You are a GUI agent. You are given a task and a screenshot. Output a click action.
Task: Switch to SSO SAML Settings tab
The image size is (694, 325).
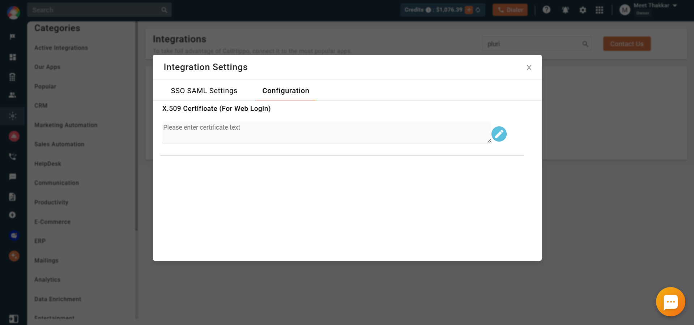tap(204, 91)
